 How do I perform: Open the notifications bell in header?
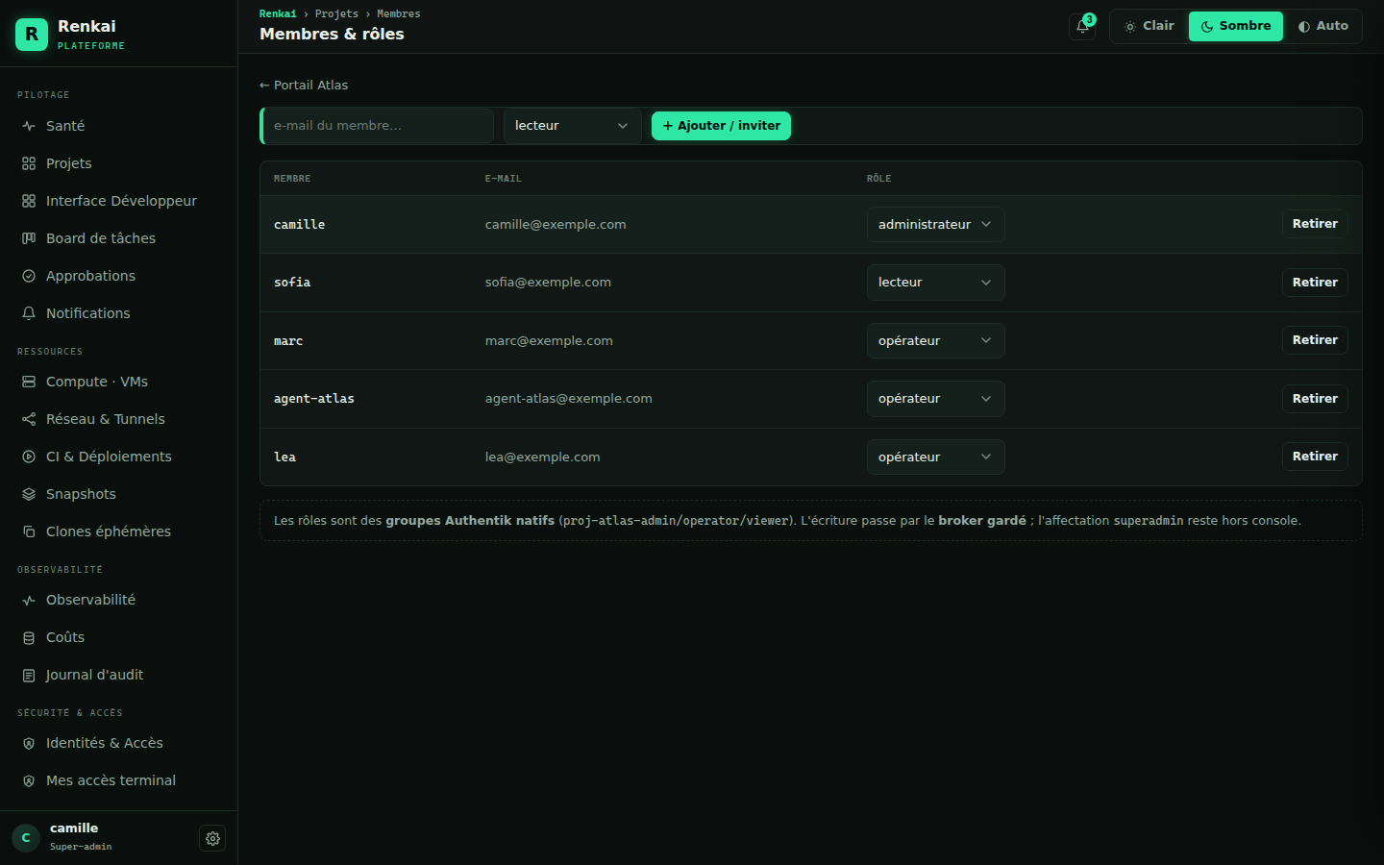tap(1082, 26)
